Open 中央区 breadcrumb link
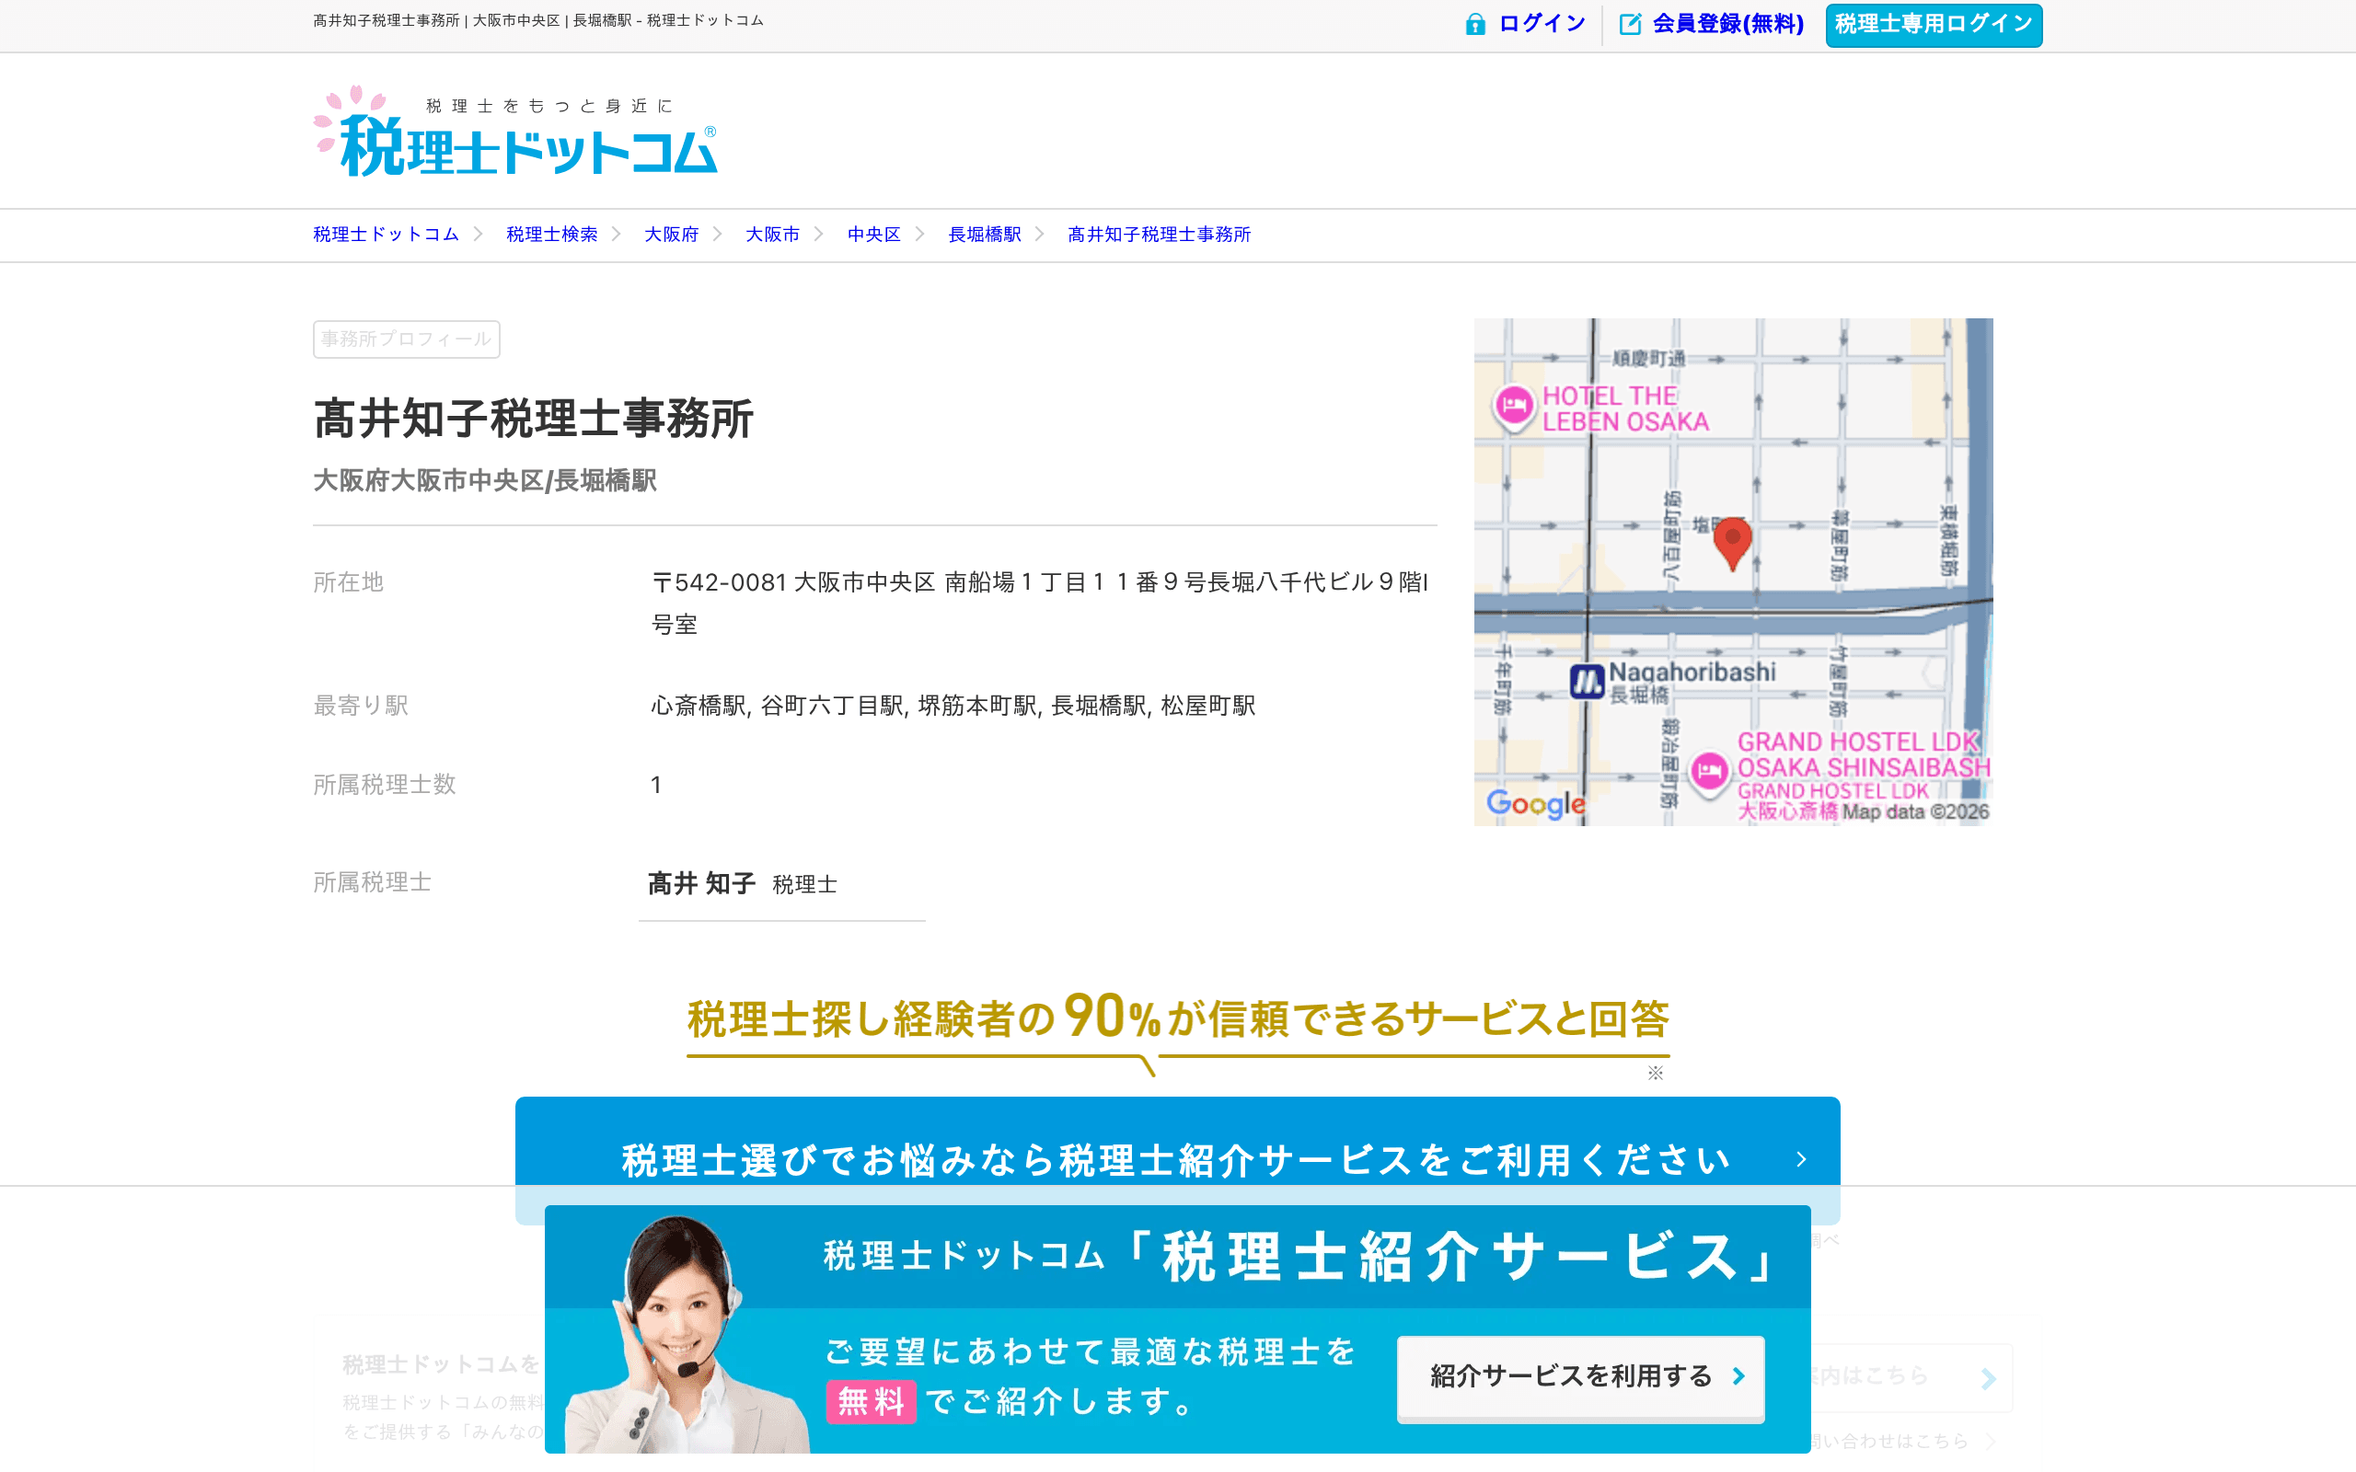 (x=874, y=235)
